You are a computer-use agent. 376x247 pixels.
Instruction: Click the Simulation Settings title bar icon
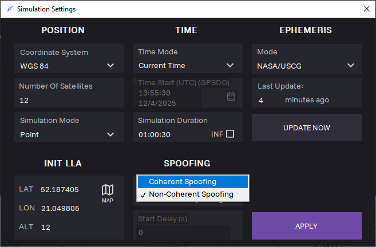(9, 9)
